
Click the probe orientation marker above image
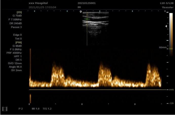[x=81, y=12]
